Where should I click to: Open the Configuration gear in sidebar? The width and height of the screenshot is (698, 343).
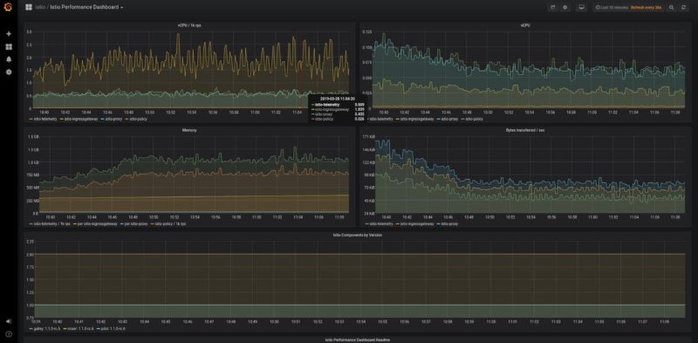tap(9, 72)
